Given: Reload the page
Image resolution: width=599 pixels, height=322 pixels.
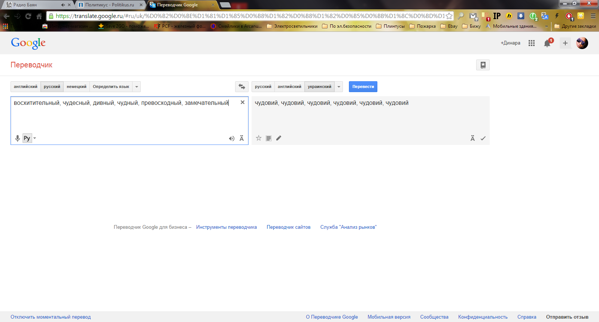Looking at the screenshot, I should 28,16.
